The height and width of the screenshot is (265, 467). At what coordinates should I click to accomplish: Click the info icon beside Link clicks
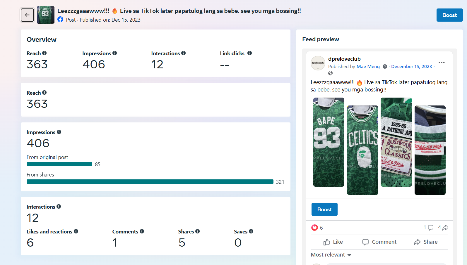click(x=249, y=53)
